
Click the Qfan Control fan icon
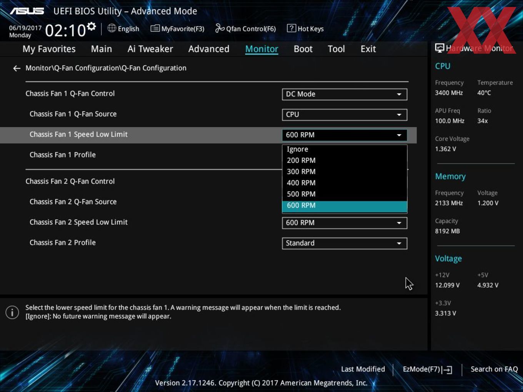click(x=220, y=28)
